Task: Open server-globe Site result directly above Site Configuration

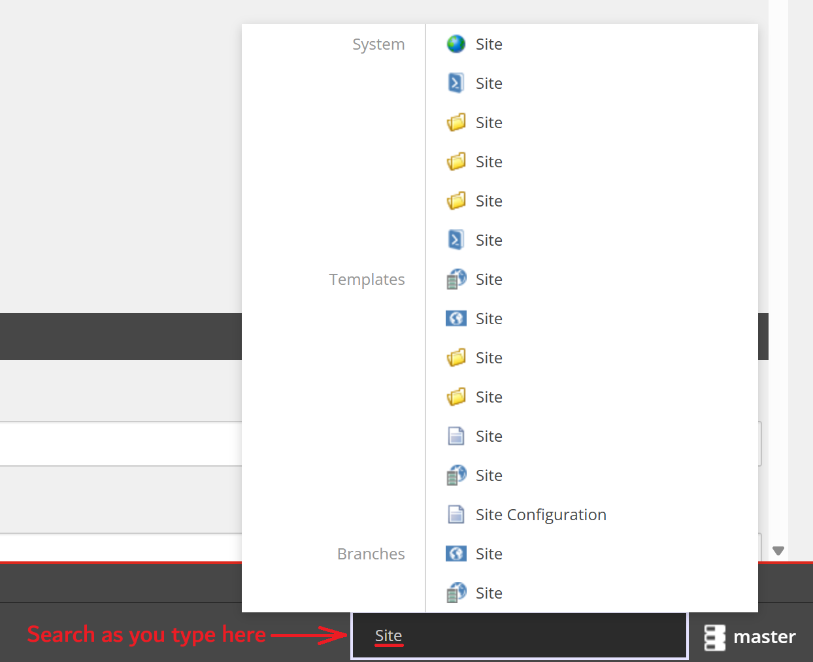Action: click(591, 475)
